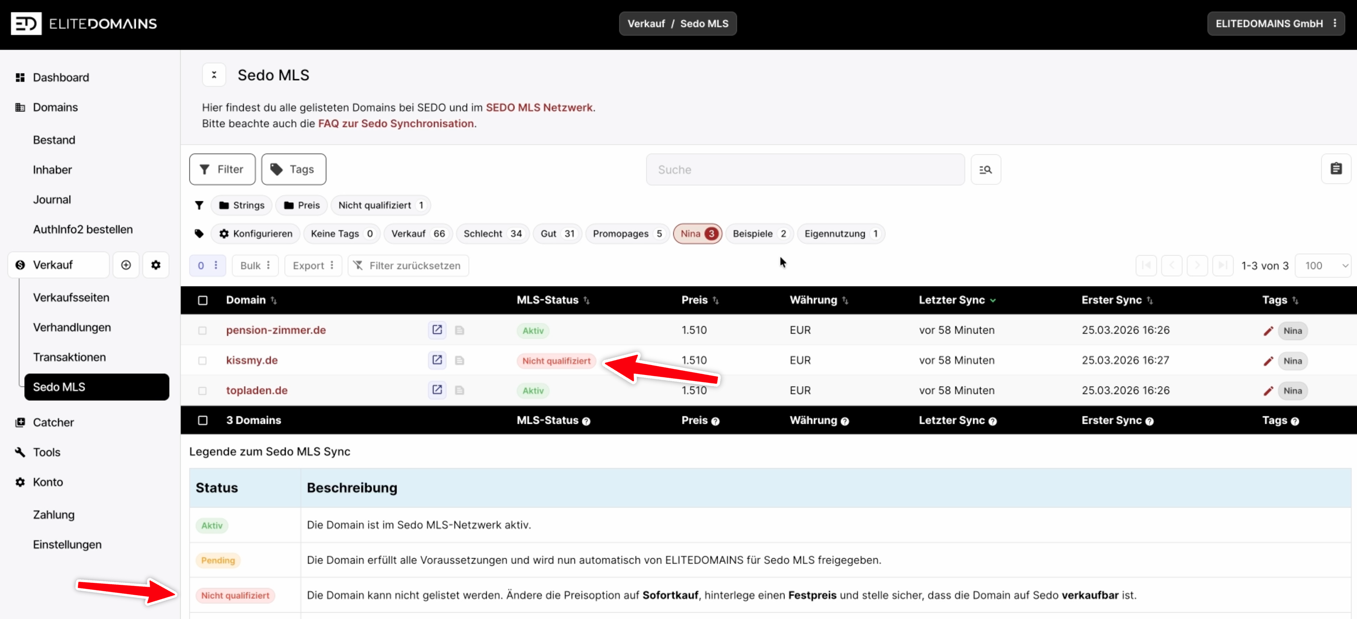This screenshot has height=619, width=1357.
Task: Toggle the footer row checkbox
Action: tap(203, 420)
